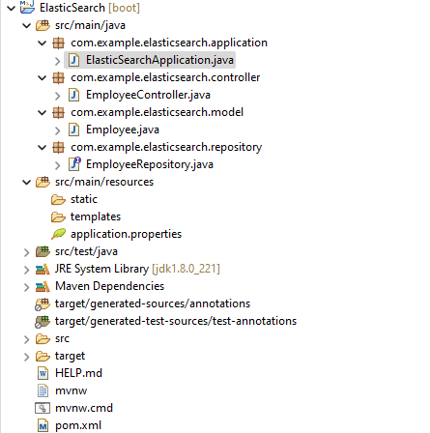Click the ElasticSearch boot project icon

[27, 7]
